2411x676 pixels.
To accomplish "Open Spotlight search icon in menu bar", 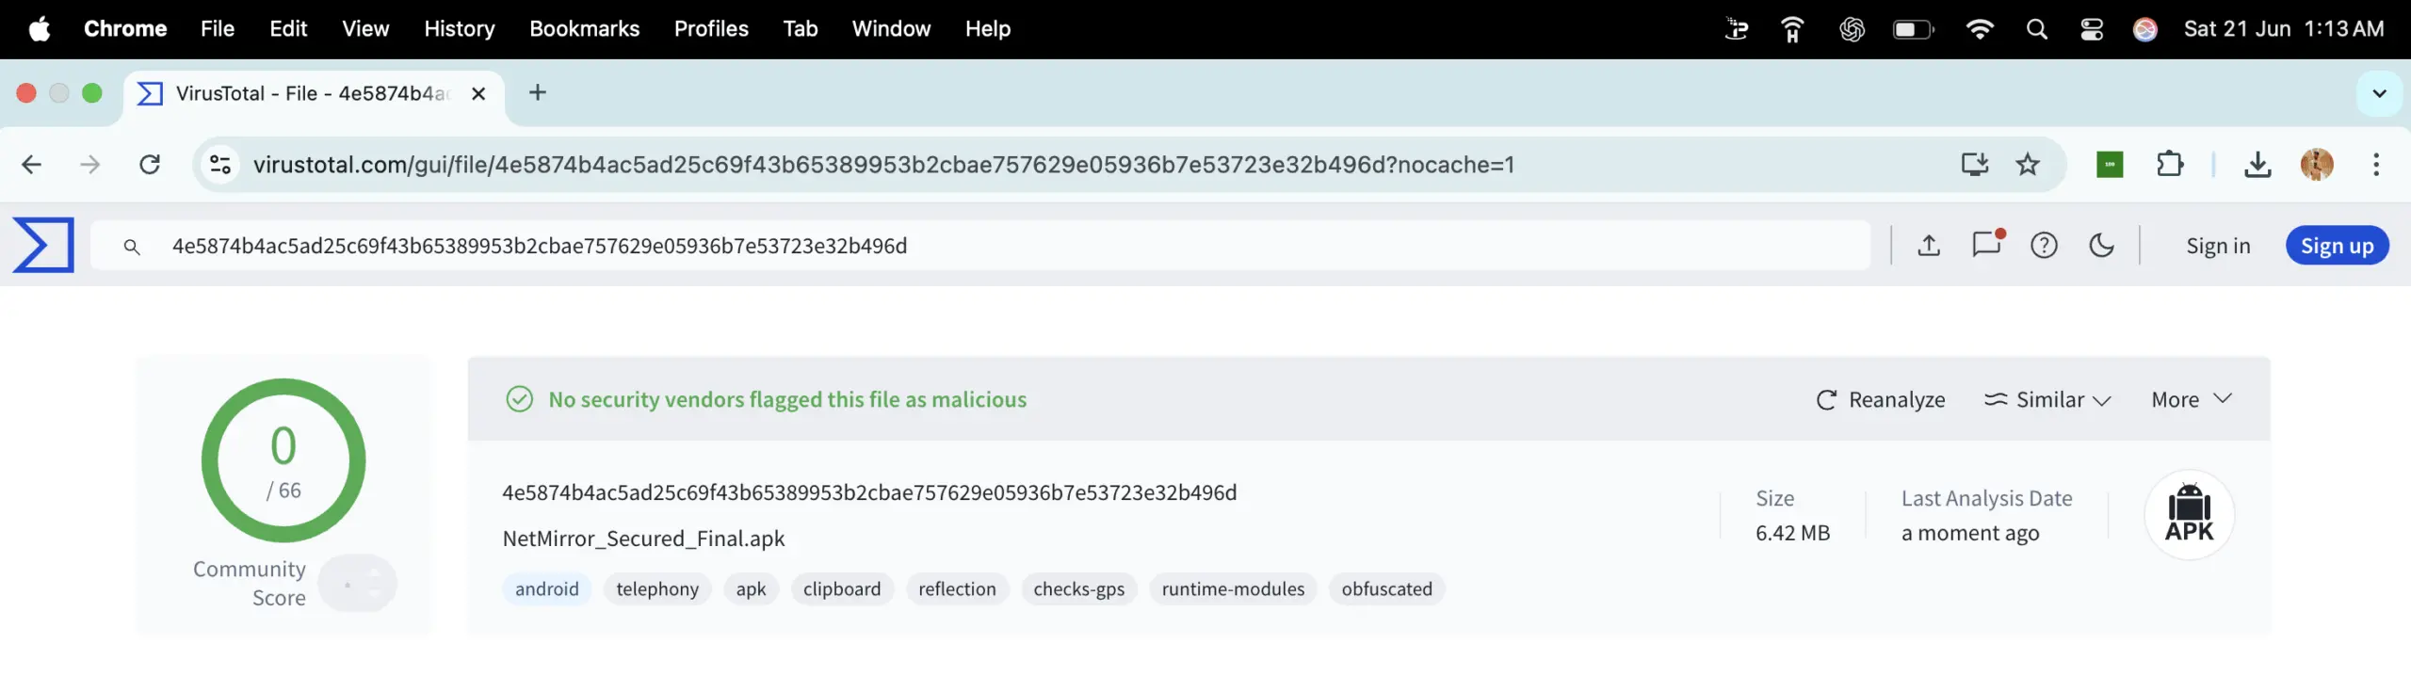I will tap(2036, 29).
